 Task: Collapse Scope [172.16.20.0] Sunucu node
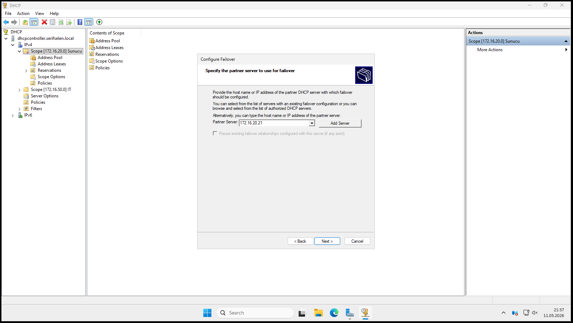[x=20, y=51]
